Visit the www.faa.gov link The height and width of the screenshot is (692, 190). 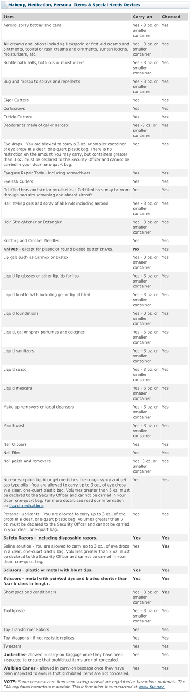tap(152, 687)
